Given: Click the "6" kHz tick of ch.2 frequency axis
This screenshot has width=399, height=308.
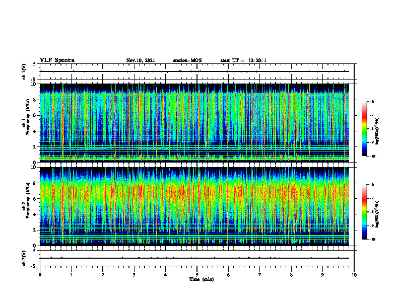Looking at the screenshot, I should pyautogui.click(x=35, y=199).
